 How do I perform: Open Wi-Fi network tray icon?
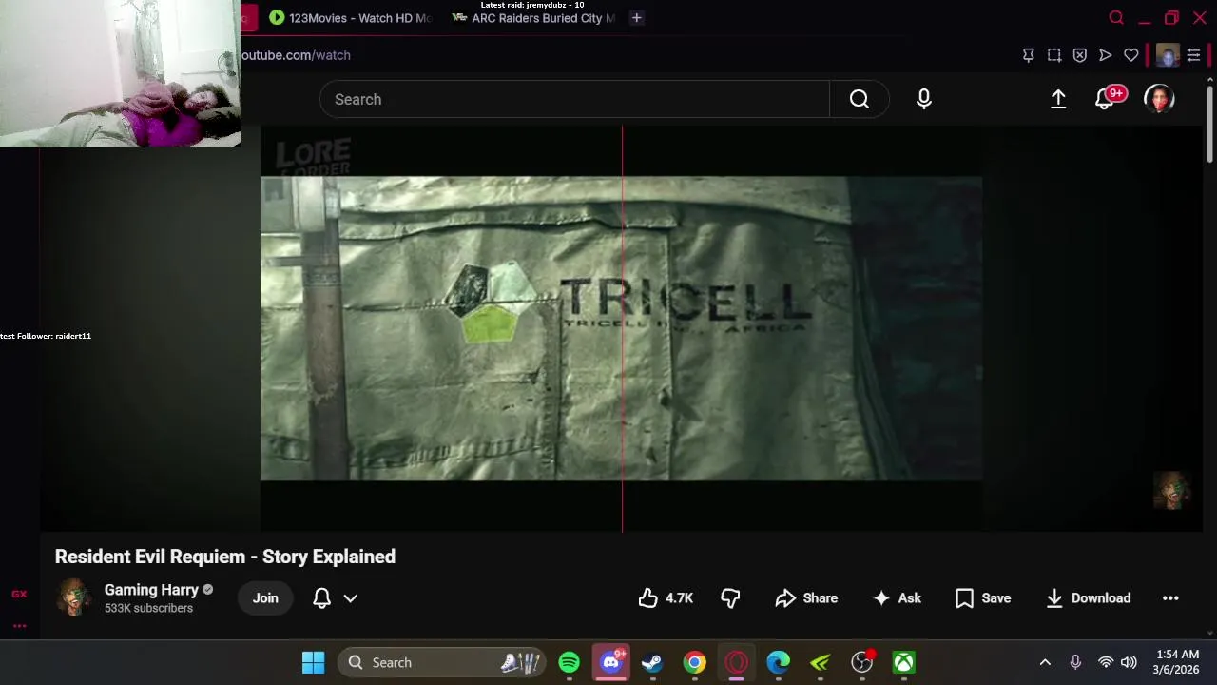[x=1105, y=662]
